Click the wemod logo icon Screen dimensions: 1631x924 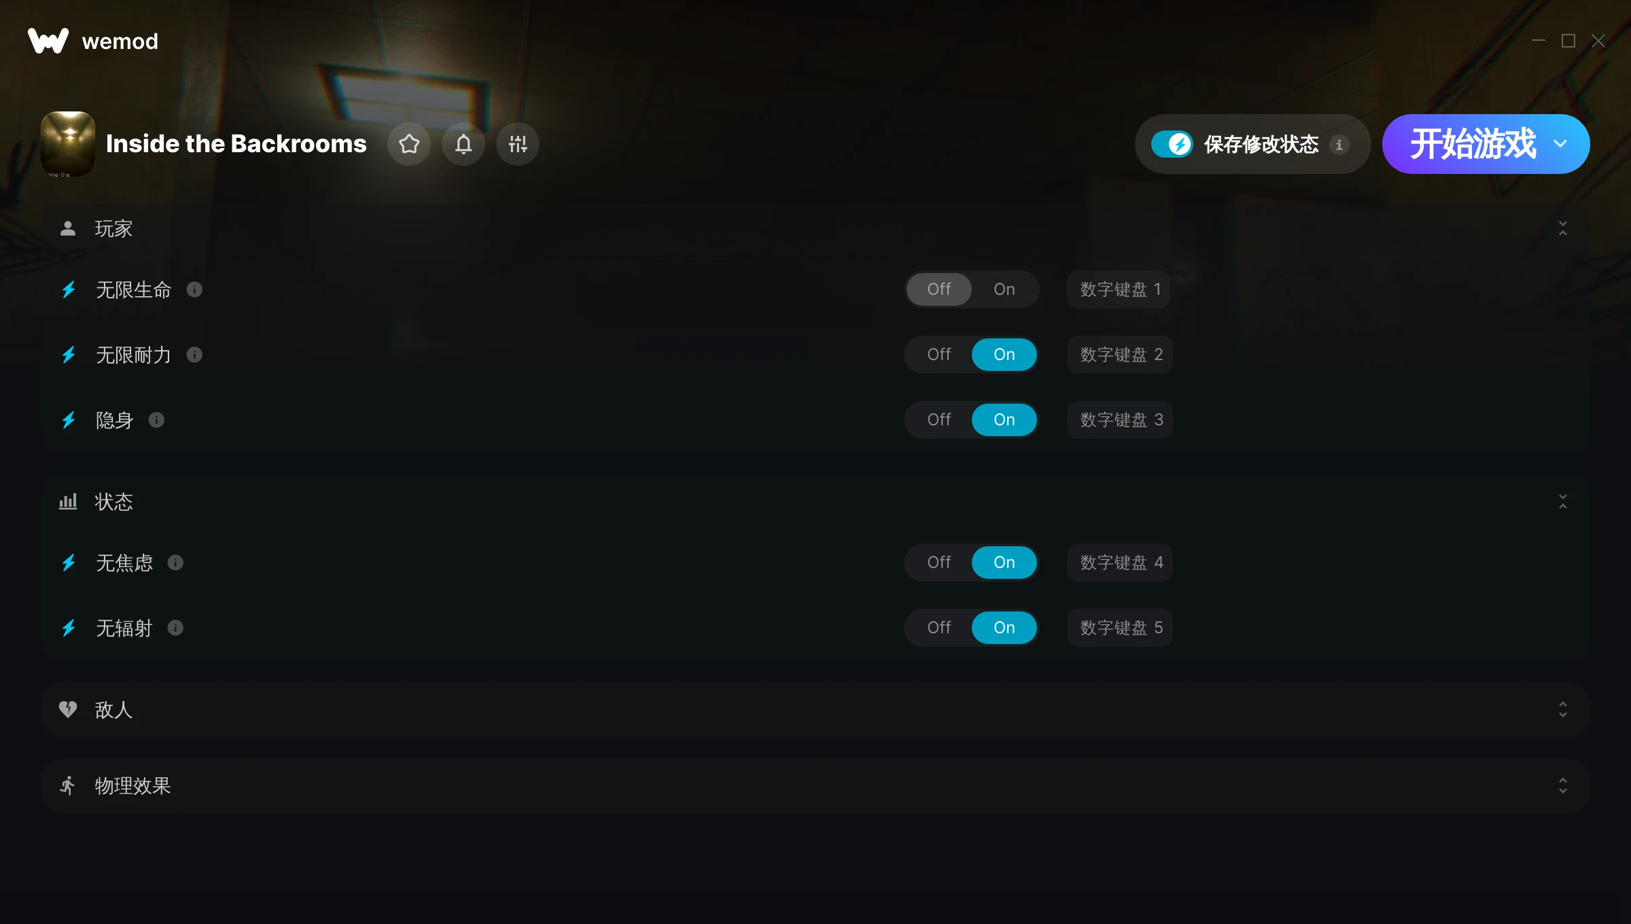point(48,41)
